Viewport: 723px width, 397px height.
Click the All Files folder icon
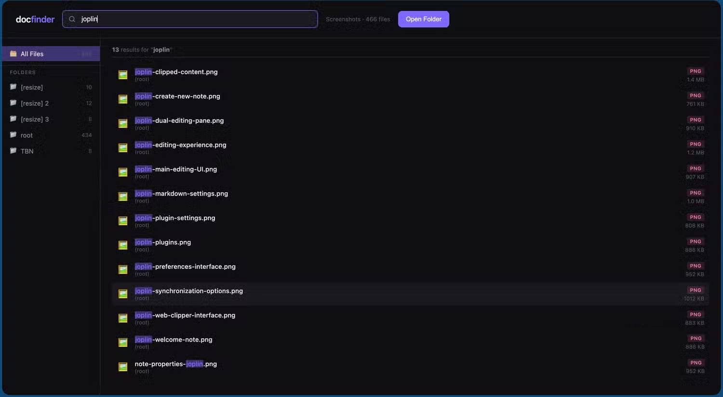[x=13, y=53]
